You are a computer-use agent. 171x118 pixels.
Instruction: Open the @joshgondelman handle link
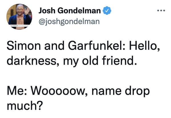69,22
